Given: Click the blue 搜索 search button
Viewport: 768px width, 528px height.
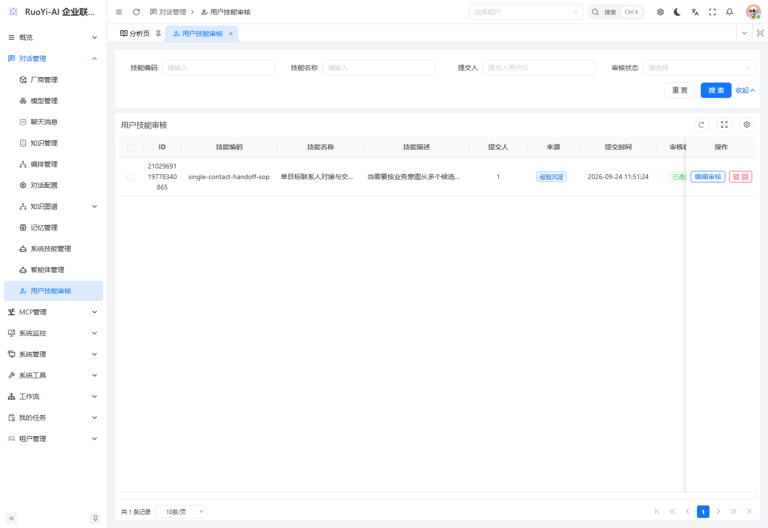Looking at the screenshot, I should tap(716, 90).
